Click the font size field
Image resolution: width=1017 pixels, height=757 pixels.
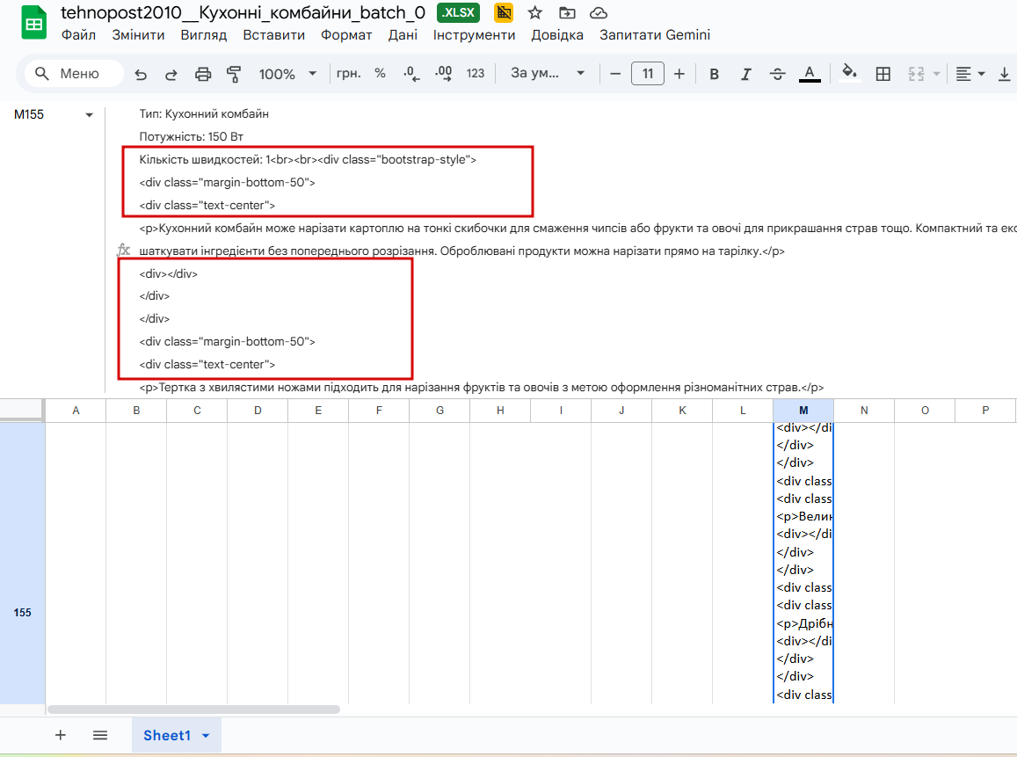pyautogui.click(x=647, y=74)
